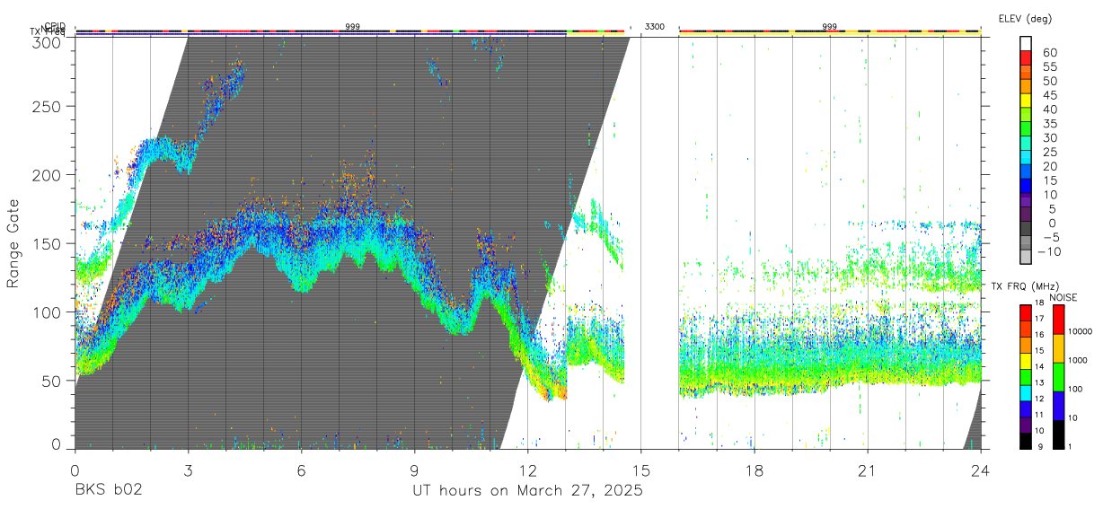Click the 9 label on TX FRQ colorbar

click(1041, 446)
